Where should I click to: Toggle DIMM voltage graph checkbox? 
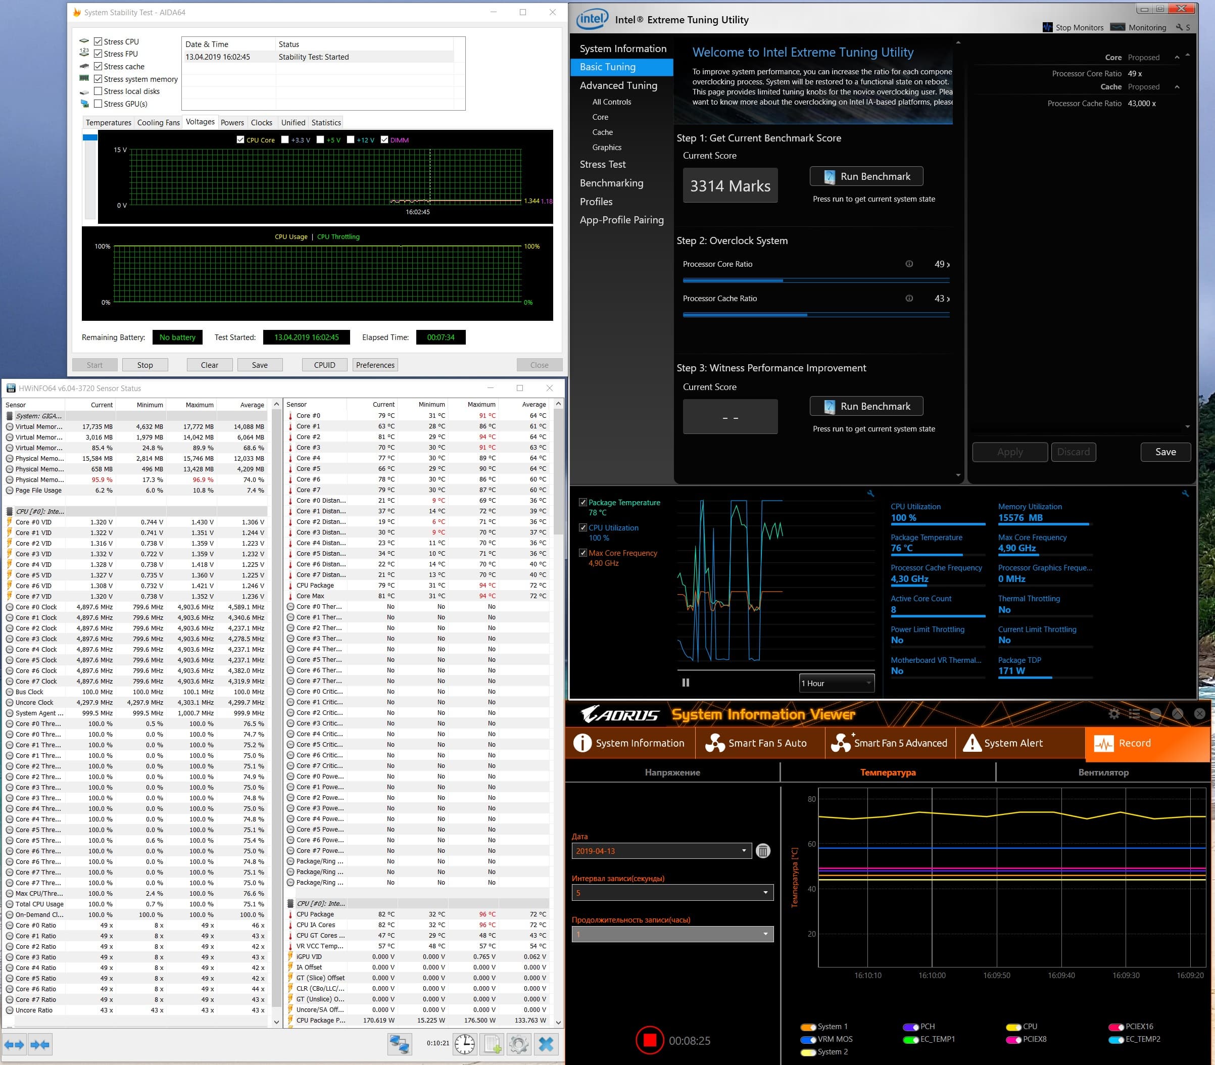tap(384, 139)
